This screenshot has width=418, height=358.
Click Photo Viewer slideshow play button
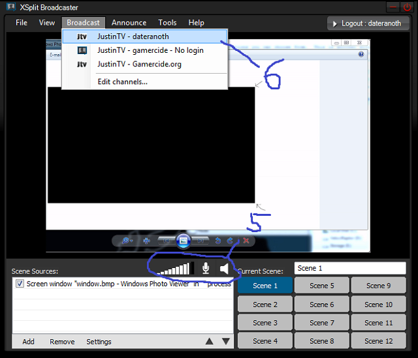tap(184, 241)
